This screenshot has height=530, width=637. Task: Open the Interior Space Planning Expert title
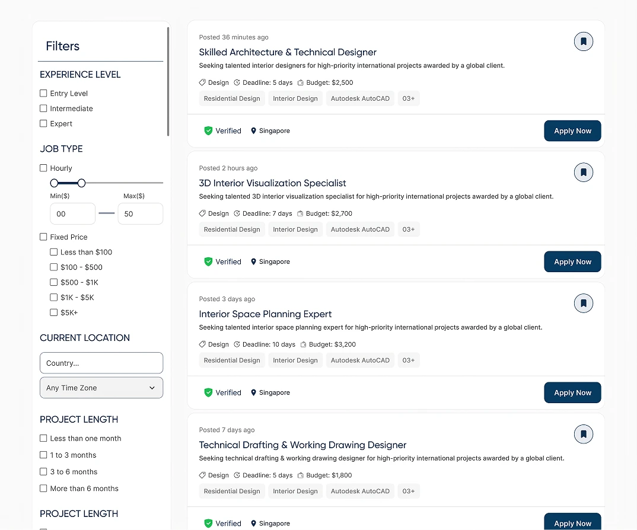(x=265, y=314)
